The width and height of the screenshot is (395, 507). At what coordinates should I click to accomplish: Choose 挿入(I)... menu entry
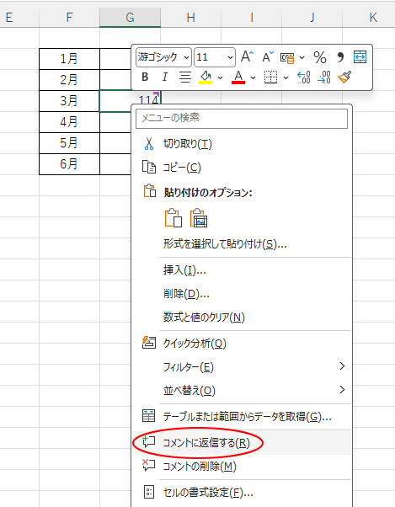[242, 270]
